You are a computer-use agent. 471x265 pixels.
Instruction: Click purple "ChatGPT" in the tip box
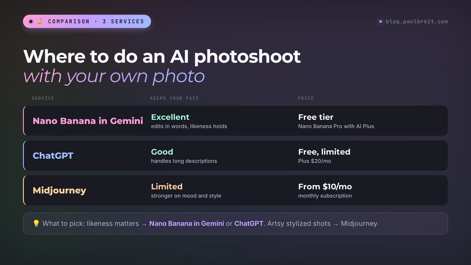pos(249,223)
